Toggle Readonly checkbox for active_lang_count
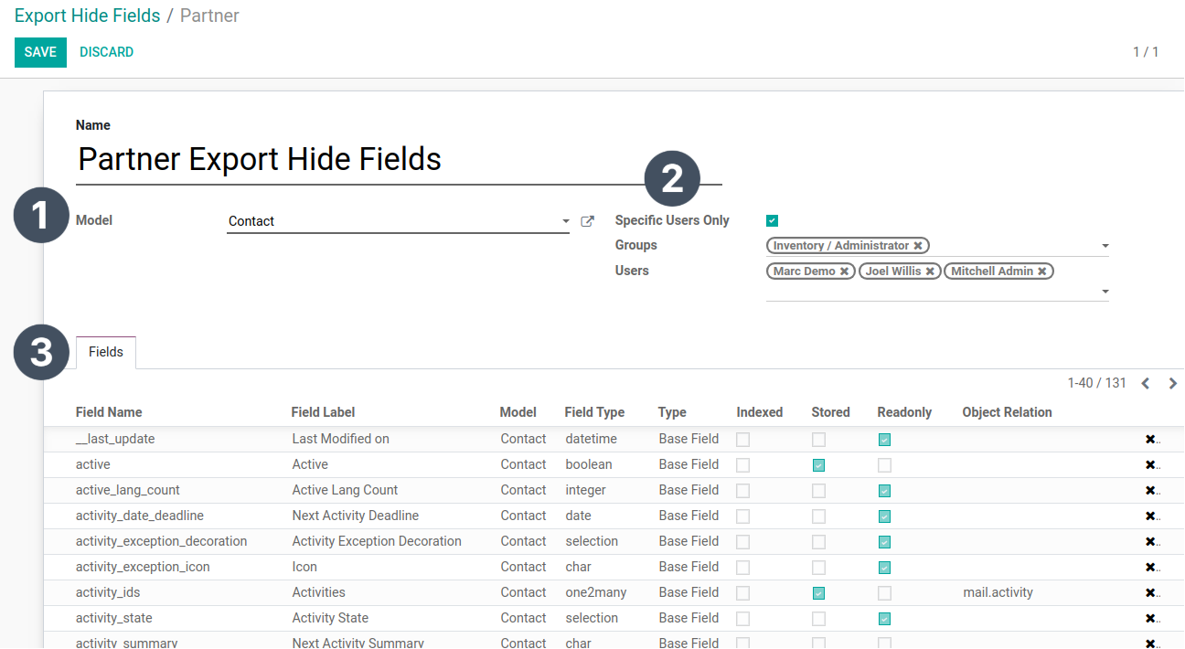Image resolution: width=1185 pixels, height=649 pixels. (884, 491)
